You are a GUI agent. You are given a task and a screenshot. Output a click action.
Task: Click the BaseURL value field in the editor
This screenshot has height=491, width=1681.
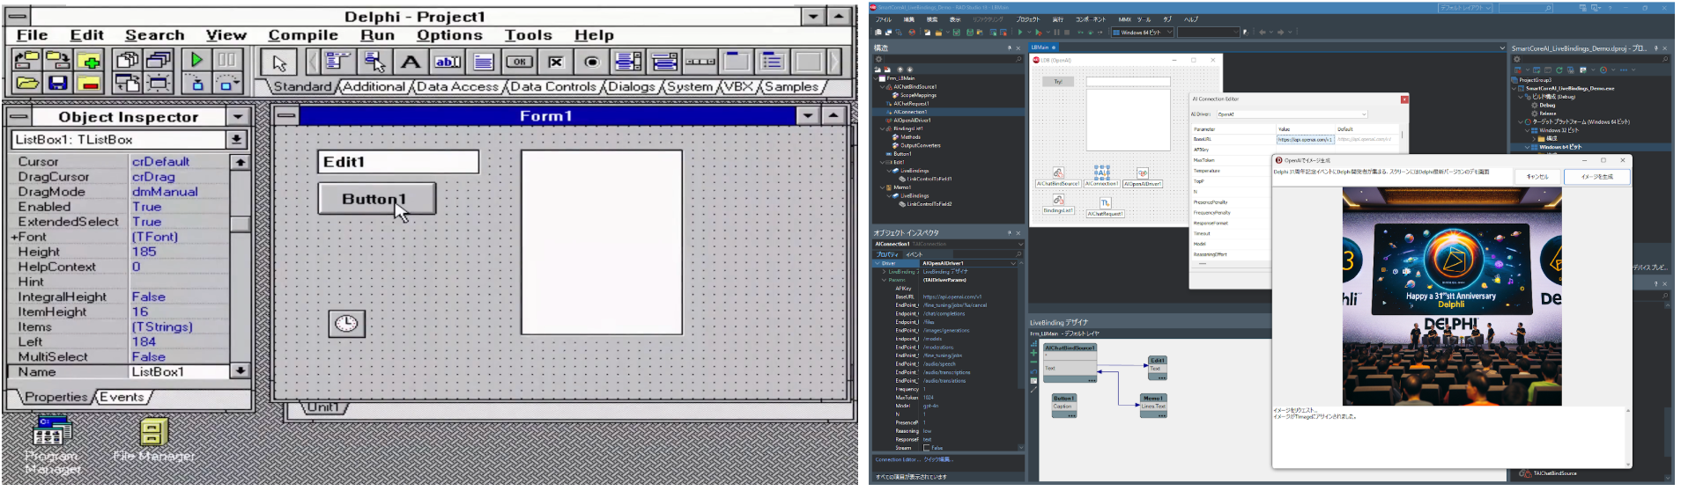[x=1304, y=139]
